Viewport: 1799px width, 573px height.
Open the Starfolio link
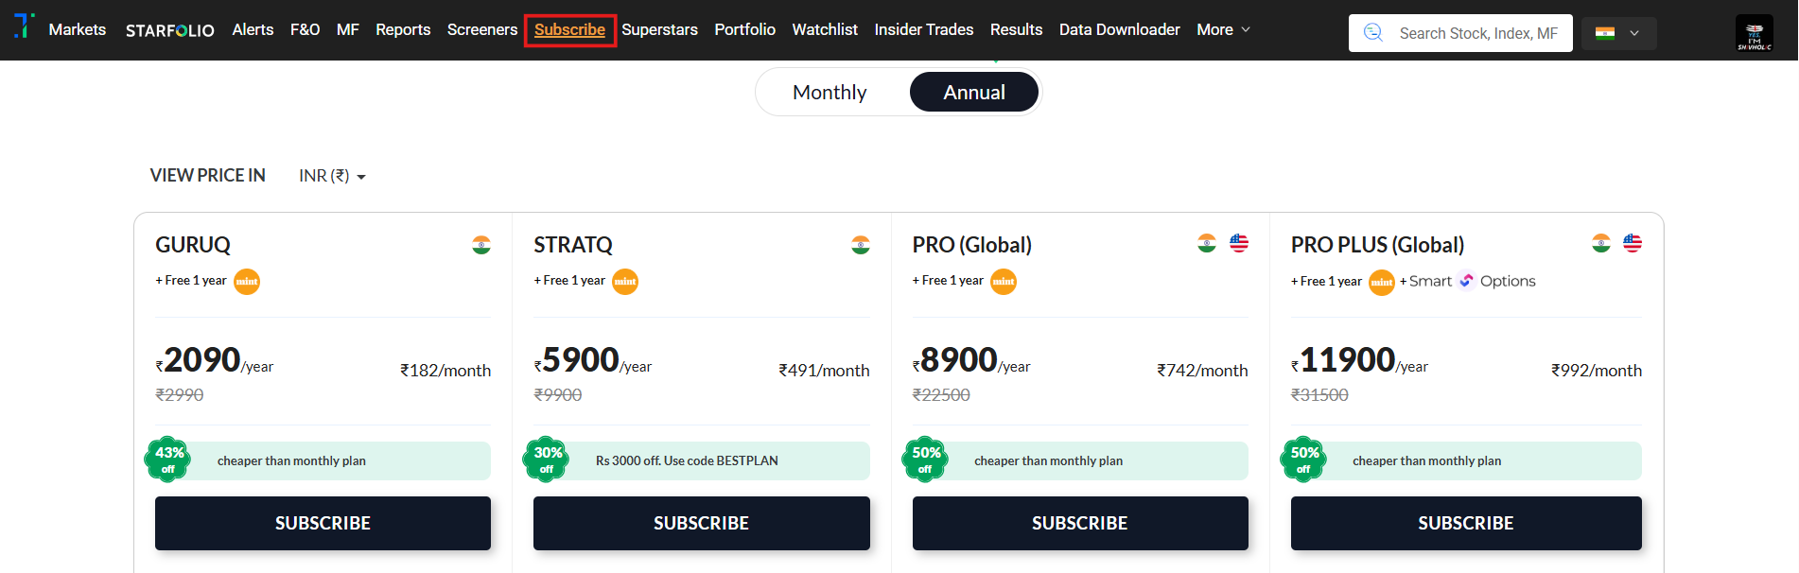click(x=170, y=30)
